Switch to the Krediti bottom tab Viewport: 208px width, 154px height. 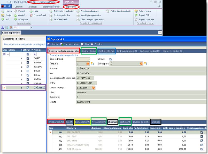[x=70, y=122]
